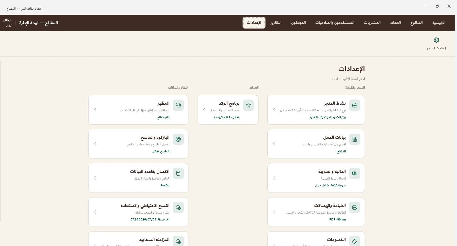
Task: Click the المفتاح — لوحة الإدارة title
Action: coord(38,23)
